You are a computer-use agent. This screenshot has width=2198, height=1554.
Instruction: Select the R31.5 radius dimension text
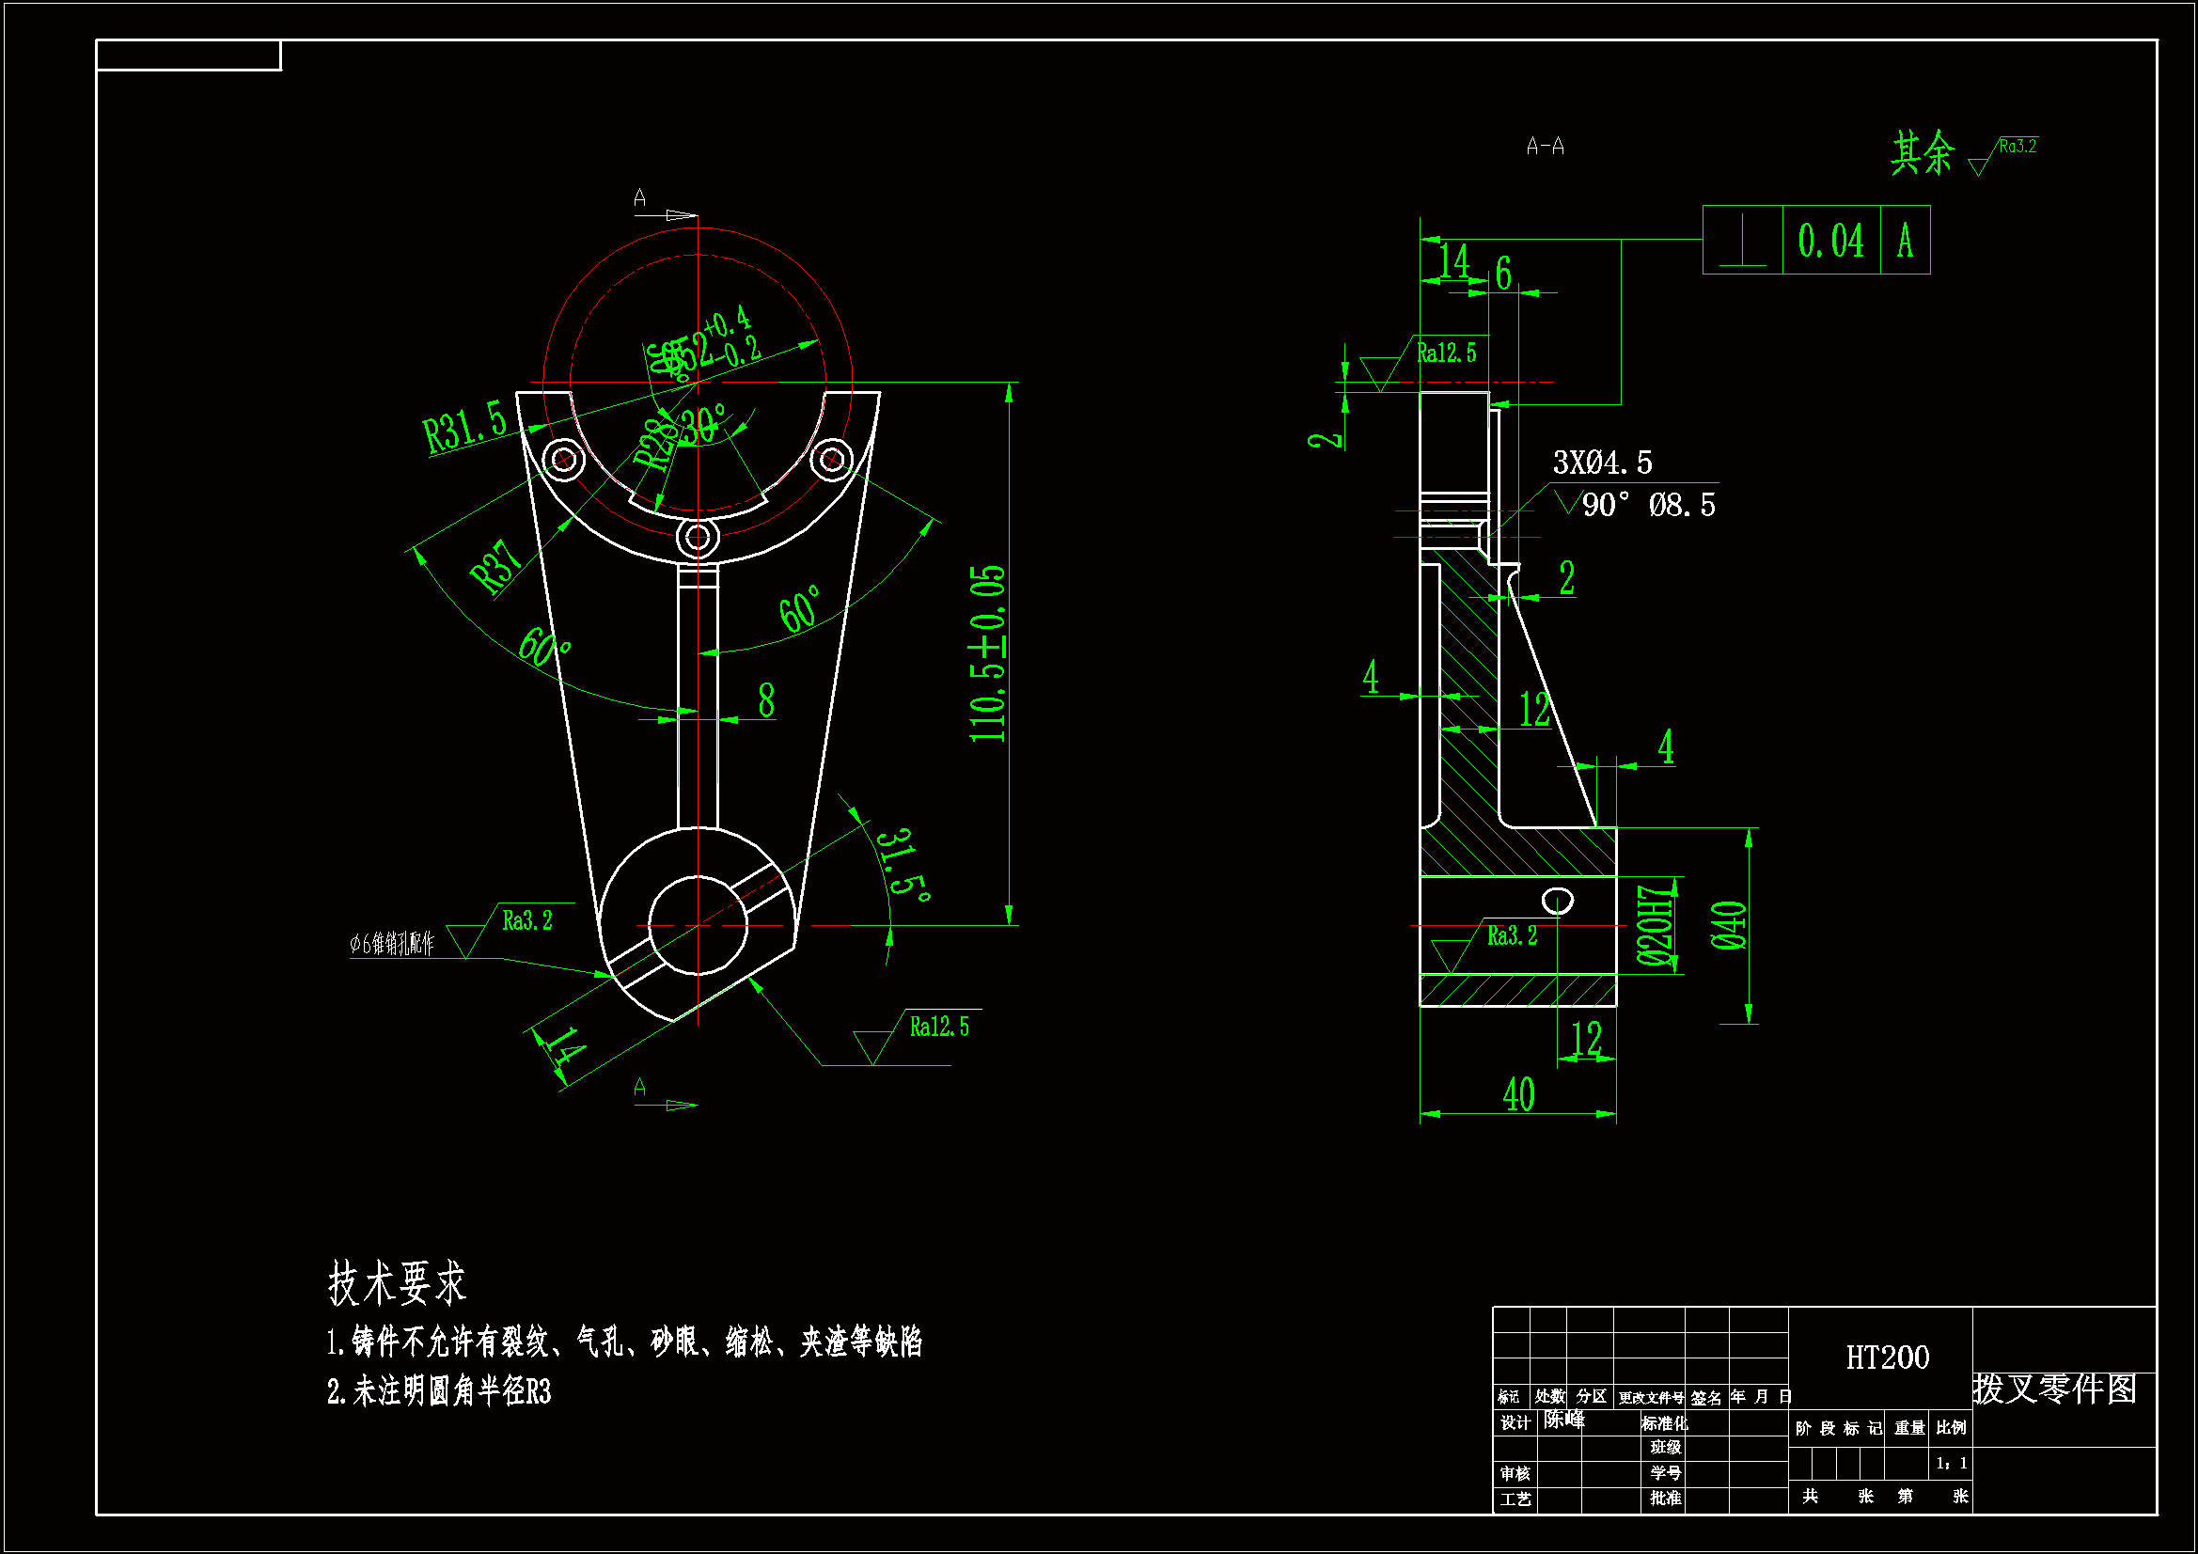(465, 426)
